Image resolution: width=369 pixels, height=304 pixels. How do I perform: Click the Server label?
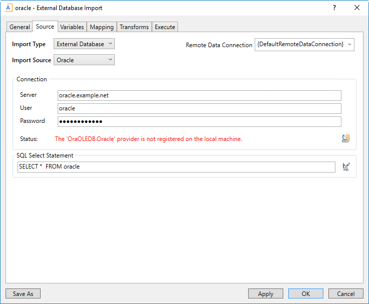pos(28,95)
